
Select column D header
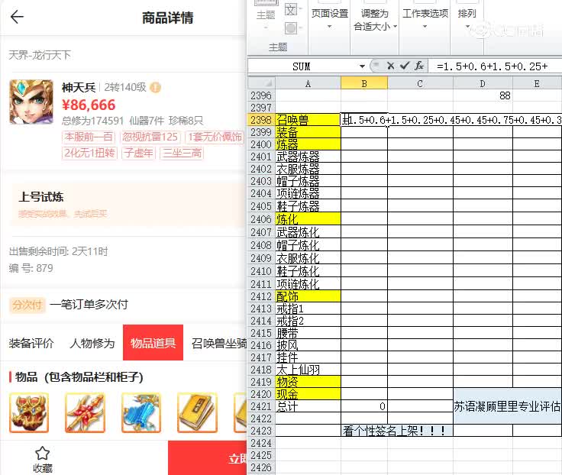(483, 83)
